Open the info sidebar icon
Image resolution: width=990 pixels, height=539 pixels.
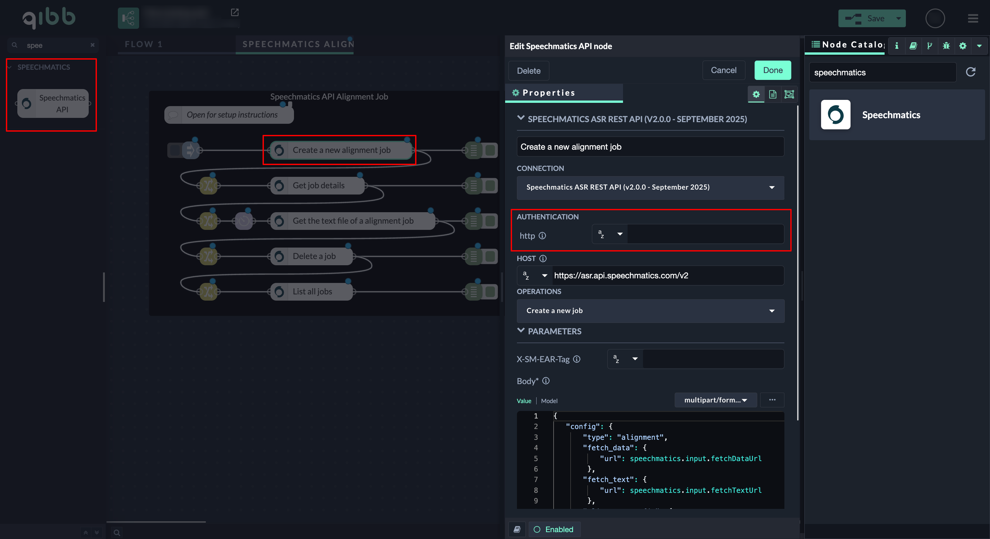[x=897, y=46]
